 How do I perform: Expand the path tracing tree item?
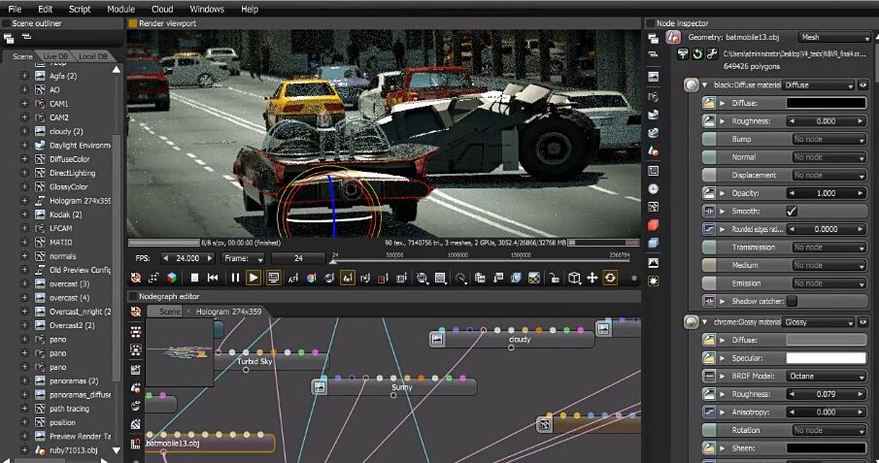24,409
